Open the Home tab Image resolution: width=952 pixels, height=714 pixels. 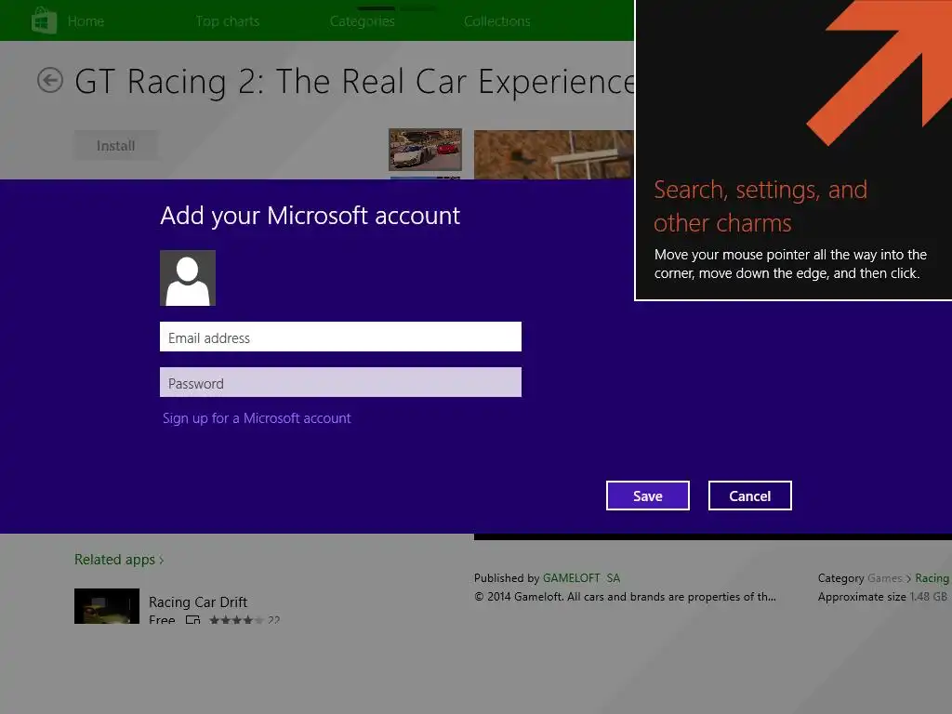coord(86,21)
